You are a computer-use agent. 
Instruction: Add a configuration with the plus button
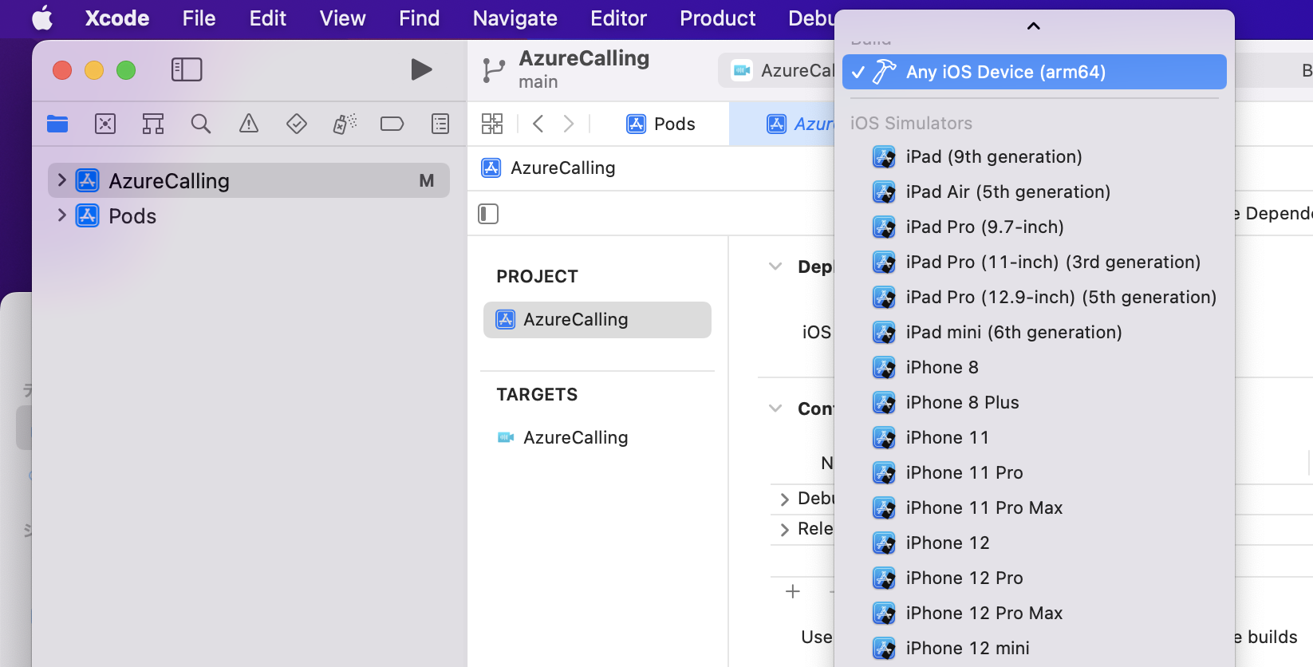pyautogui.click(x=793, y=591)
